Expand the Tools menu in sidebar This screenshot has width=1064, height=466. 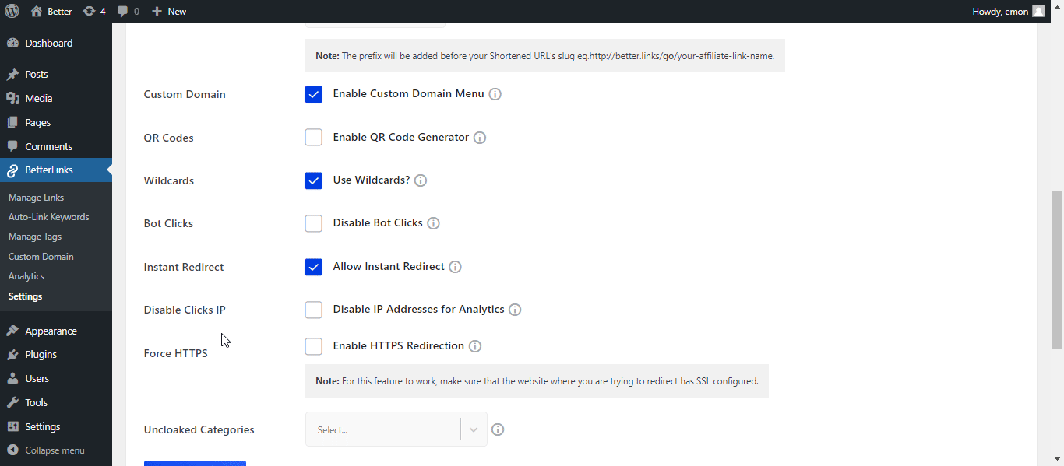click(x=35, y=401)
